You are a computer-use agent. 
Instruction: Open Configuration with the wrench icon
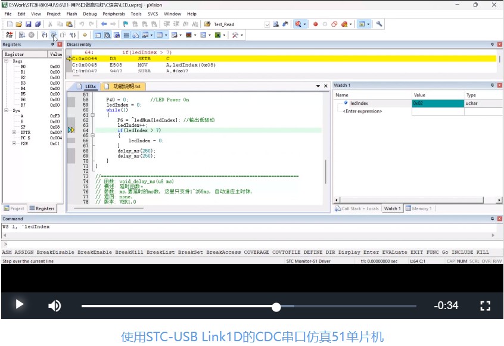click(x=379, y=24)
